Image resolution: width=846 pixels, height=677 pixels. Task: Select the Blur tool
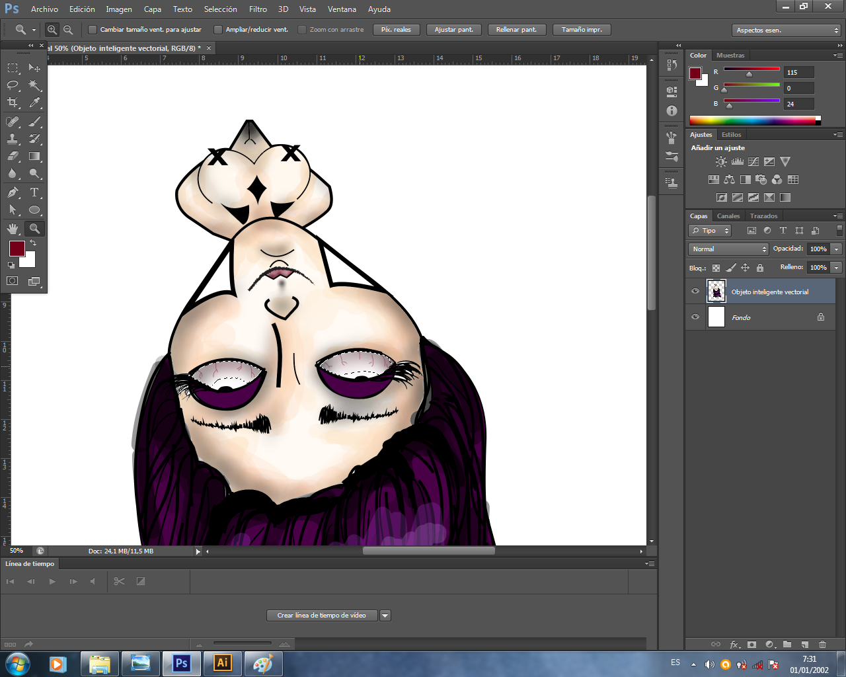[13, 173]
